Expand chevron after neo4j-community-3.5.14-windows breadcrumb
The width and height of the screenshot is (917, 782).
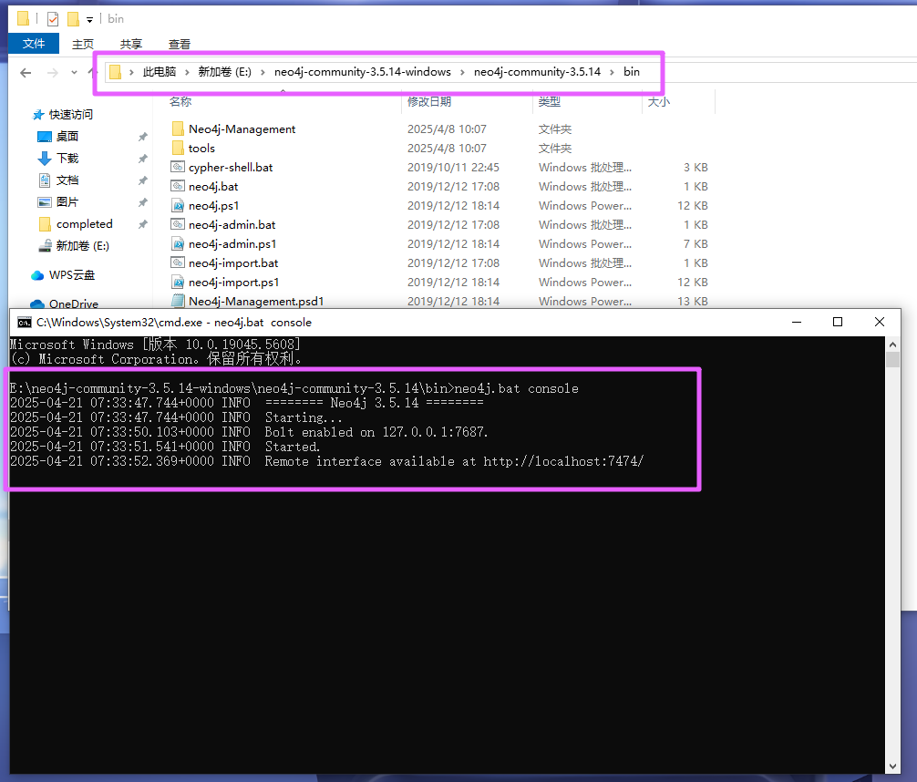(x=462, y=72)
